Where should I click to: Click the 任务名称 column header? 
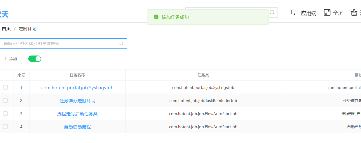[x=77, y=75]
